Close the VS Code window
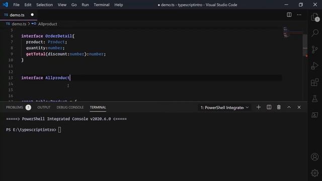The width and height of the screenshot is (322, 181). tap(315, 5)
